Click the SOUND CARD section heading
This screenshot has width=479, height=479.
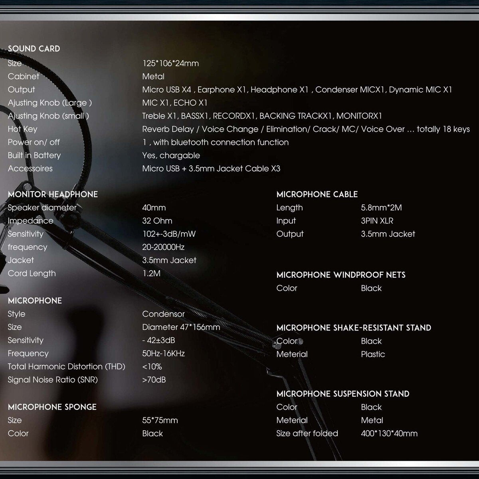(34, 49)
